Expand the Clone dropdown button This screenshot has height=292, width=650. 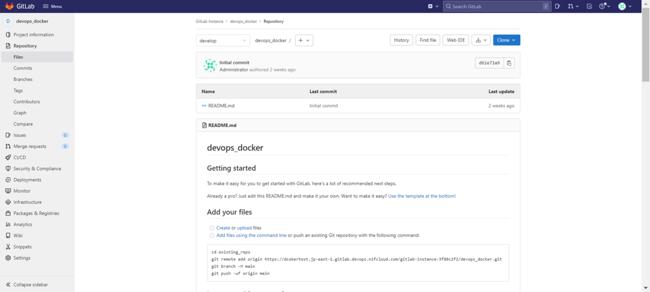[x=506, y=40]
